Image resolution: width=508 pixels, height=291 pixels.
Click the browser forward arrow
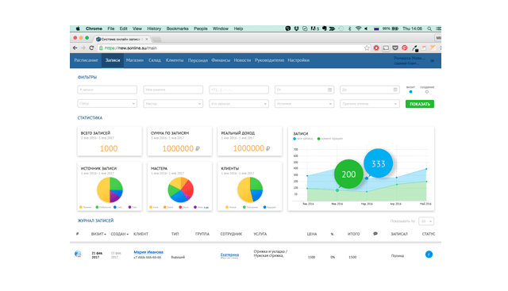click(x=83, y=48)
